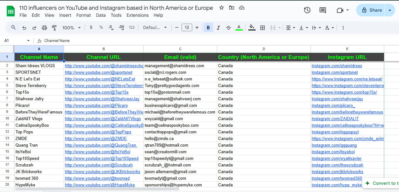
Task: Open the Extensions menu
Action: 137,15
